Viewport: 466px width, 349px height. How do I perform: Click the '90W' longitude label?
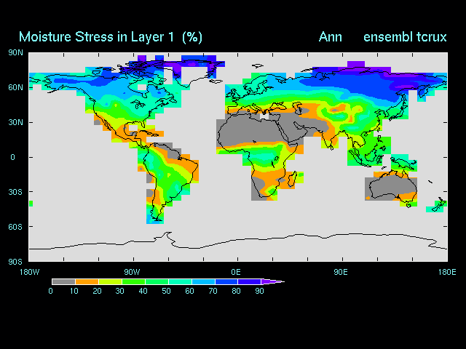click(132, 272)
